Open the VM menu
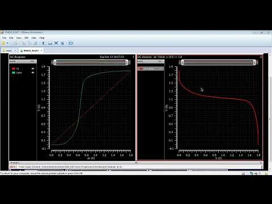Screen dimensions: 272x204 click(x=26, y=38)
